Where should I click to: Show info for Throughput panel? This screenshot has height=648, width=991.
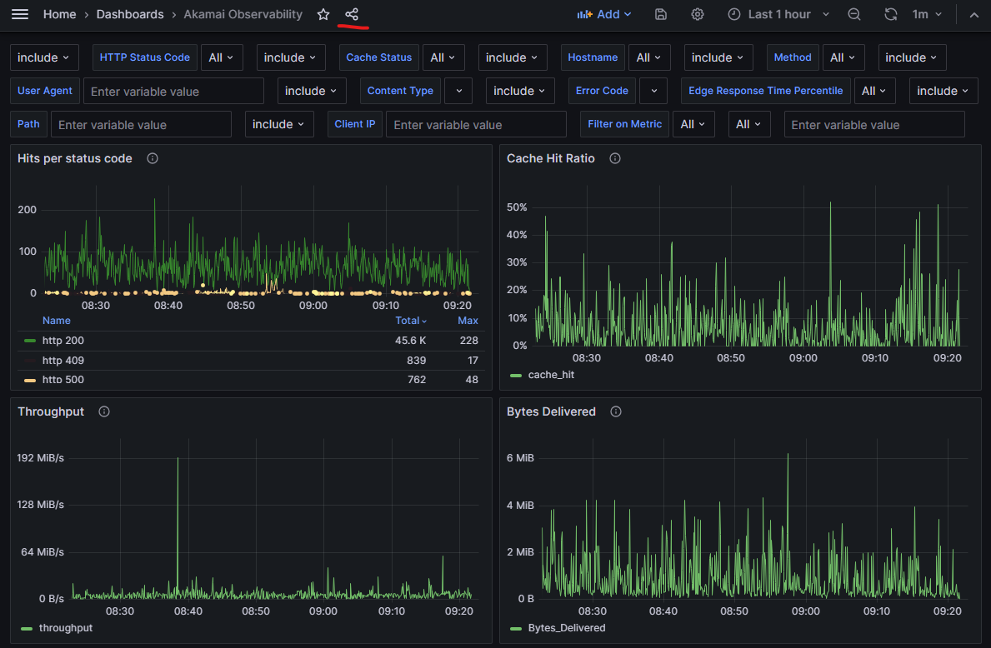[104, 411]
